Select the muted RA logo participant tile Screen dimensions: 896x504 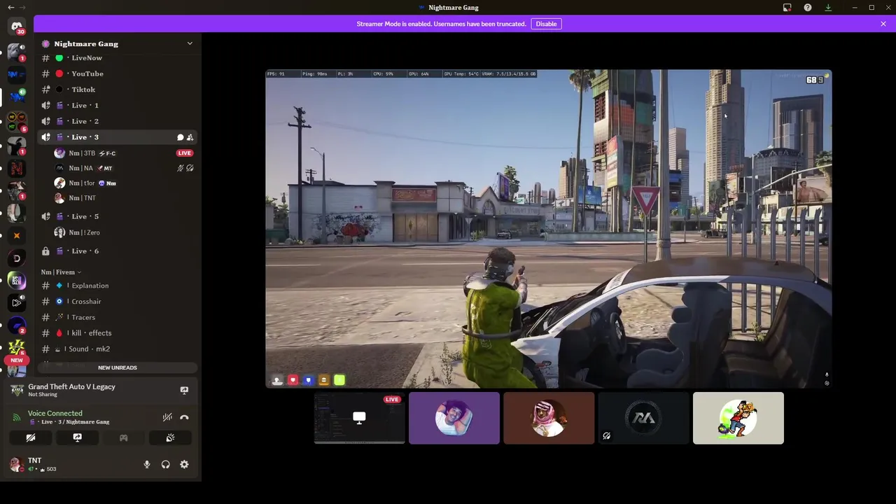click(643, 418)
